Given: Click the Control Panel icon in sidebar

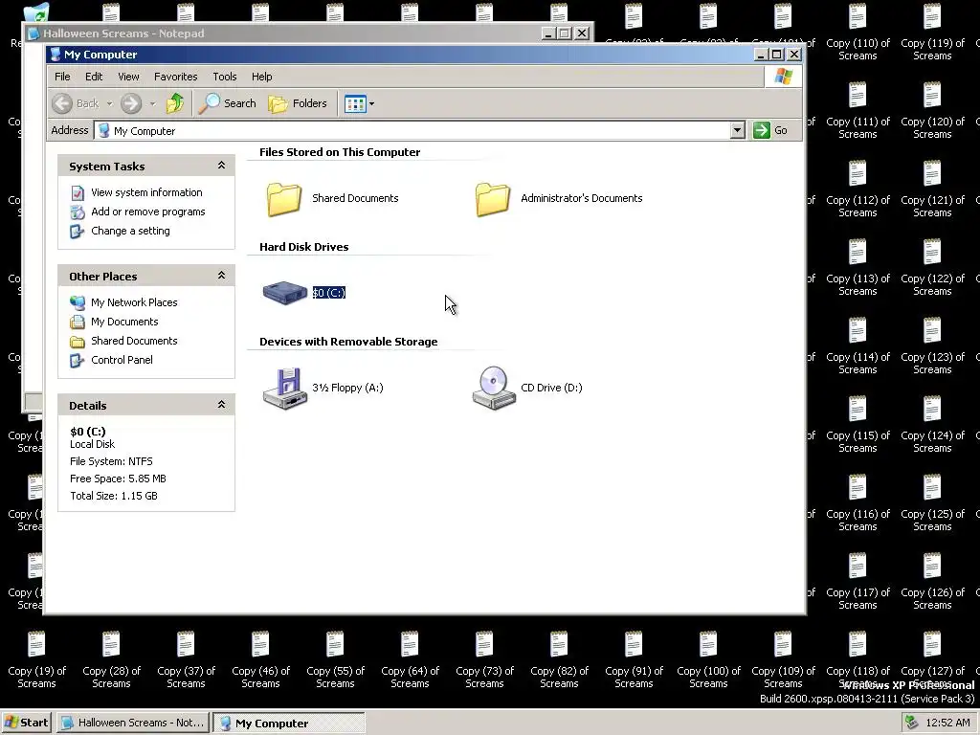Looking at the screenshot, I should point(78,361).
